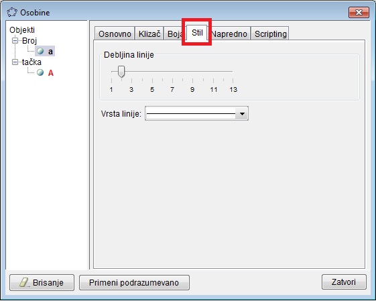Image resolution: width=376 pixels, height=301 pixels.
Task: Toggle visibility circle of point A
Action: (40, 72)
